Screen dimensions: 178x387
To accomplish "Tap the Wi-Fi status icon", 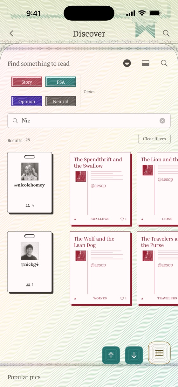I will 142,13.
